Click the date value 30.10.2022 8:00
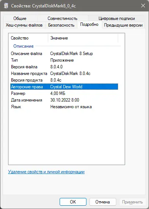Screen dimensions: 149x209 click(65, 100)
